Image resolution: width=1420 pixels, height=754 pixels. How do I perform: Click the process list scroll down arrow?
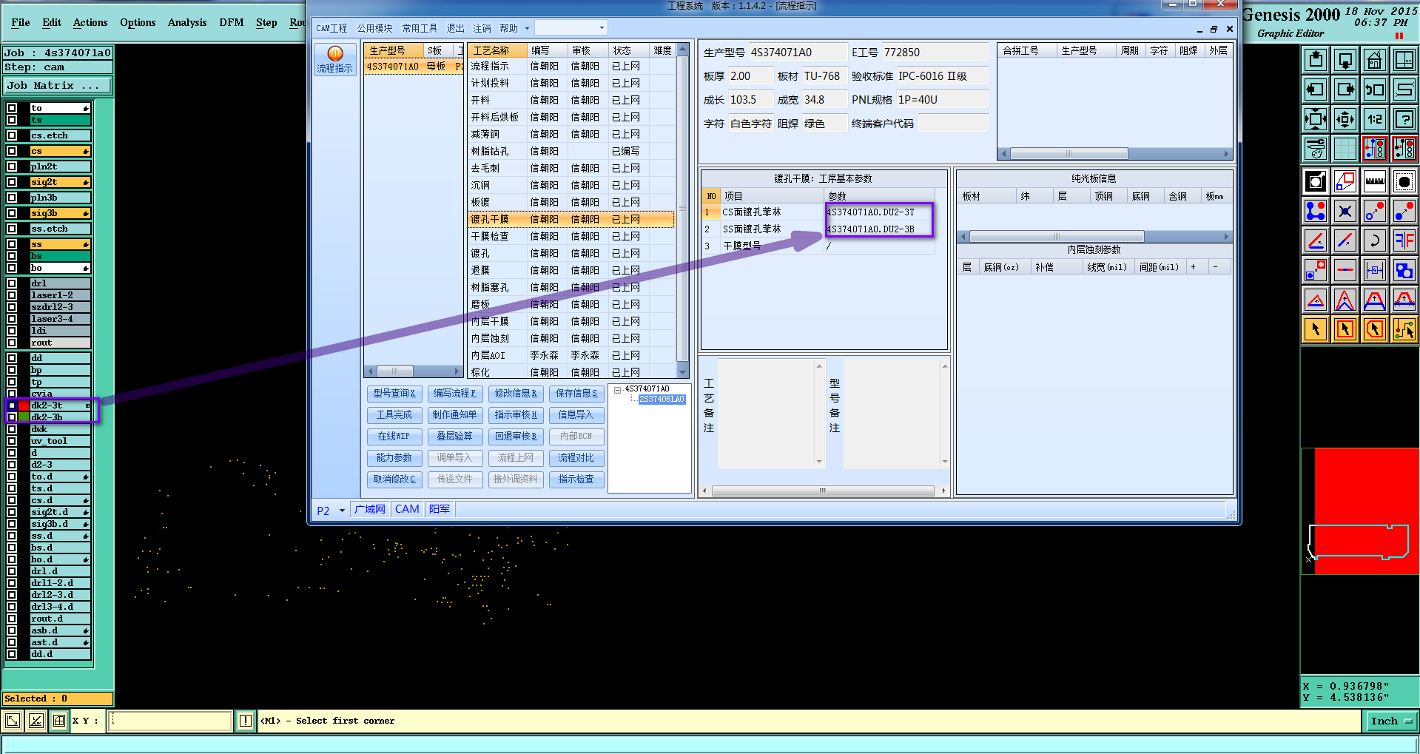click(x=682, y=373)
